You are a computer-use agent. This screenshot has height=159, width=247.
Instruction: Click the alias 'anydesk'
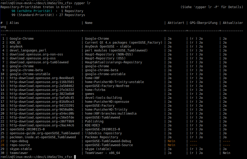pyautogui.click(x=16, y=46)
